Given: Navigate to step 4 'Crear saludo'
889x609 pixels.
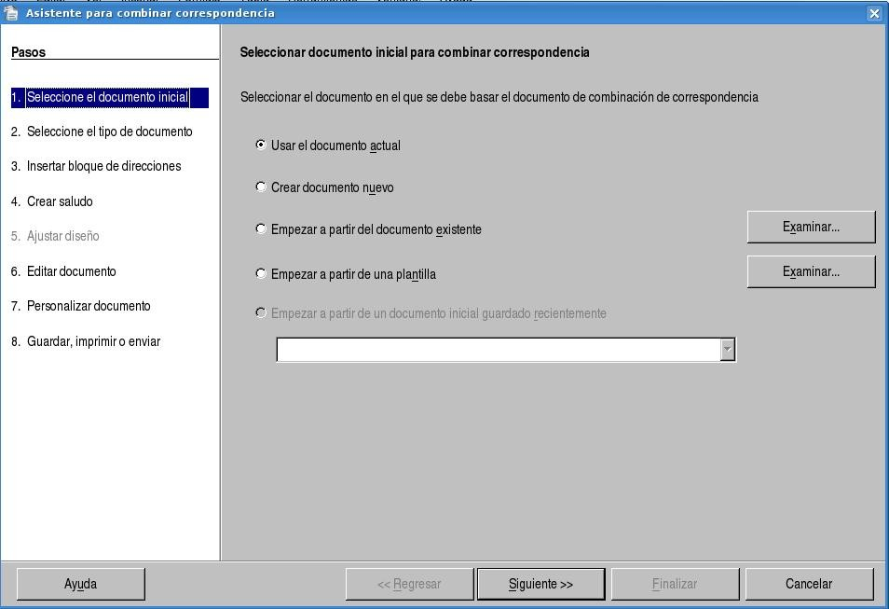Looking at the screenshot, I should (x=60, y=201).
